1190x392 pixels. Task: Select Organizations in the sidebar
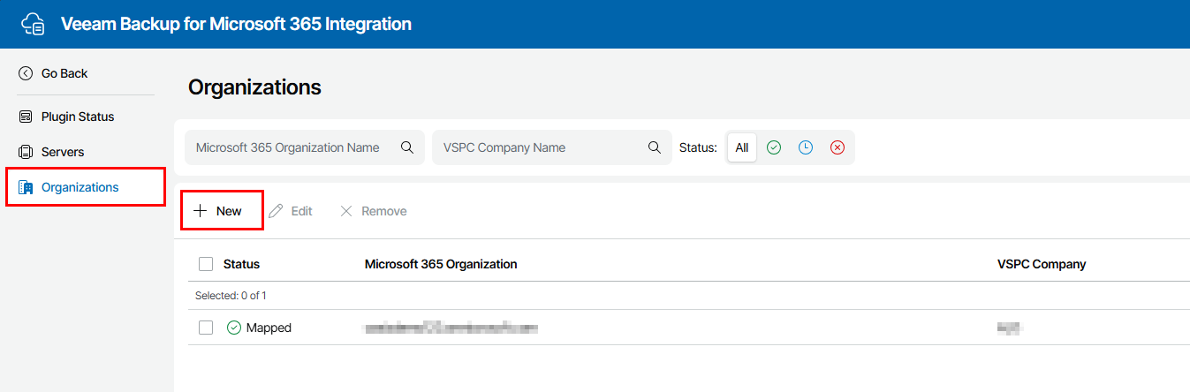[x=85, y=187]
